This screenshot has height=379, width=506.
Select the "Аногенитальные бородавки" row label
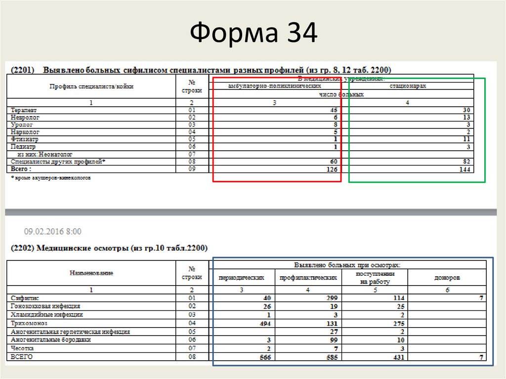coord(51,339)
